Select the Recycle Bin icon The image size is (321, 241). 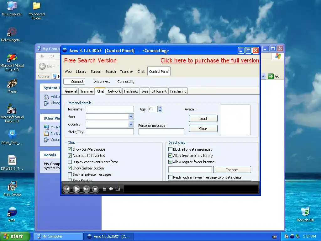tap(305, 214)
